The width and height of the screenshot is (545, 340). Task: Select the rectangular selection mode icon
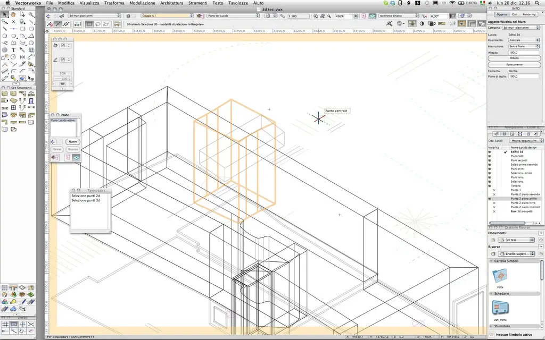coord(89,24)
